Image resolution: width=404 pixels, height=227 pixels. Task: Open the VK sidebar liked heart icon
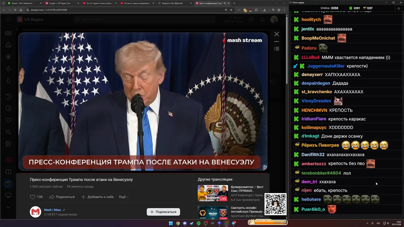9,120
